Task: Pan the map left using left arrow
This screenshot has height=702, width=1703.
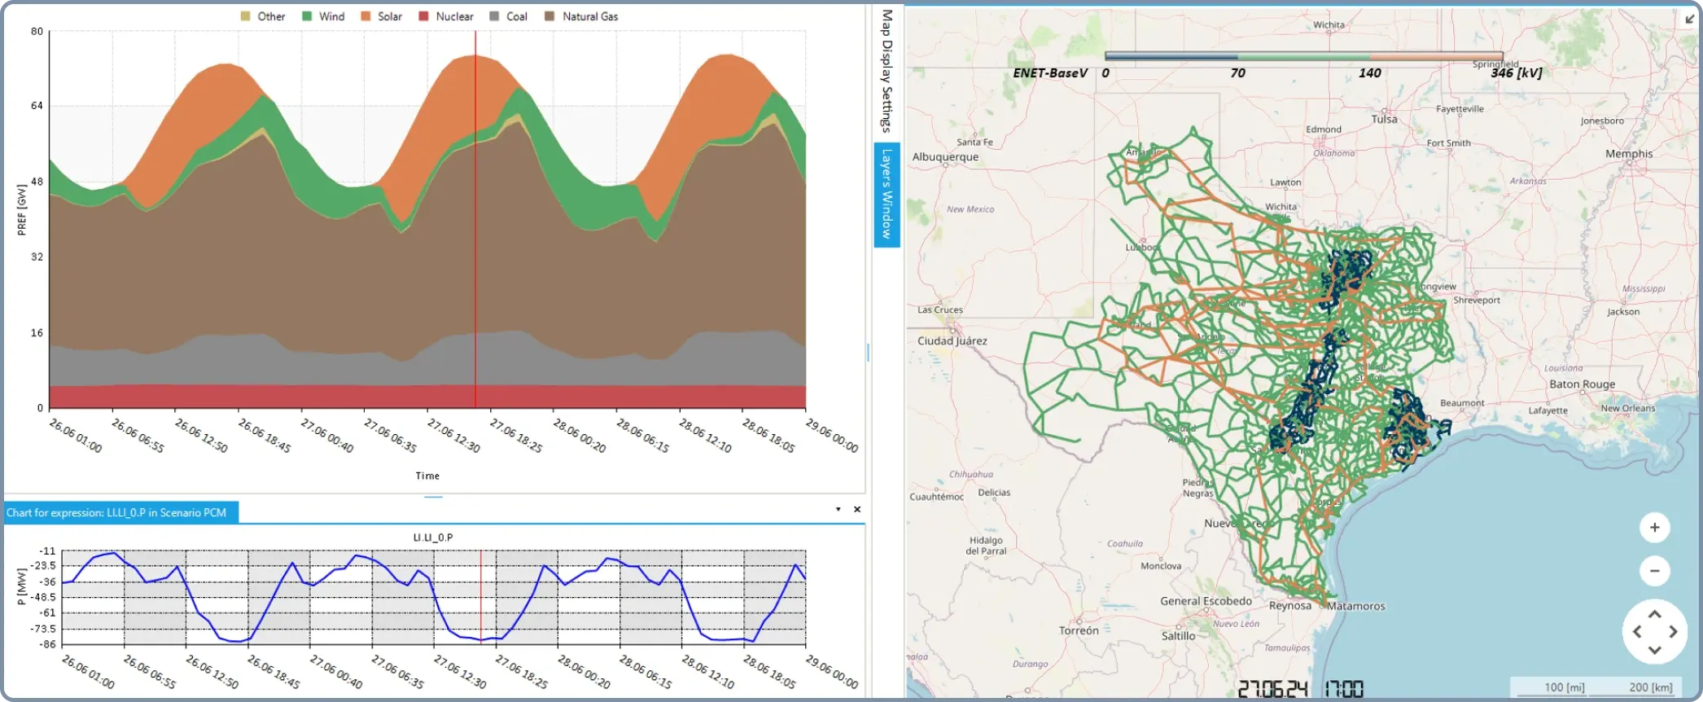Action: pos(1637,632)
